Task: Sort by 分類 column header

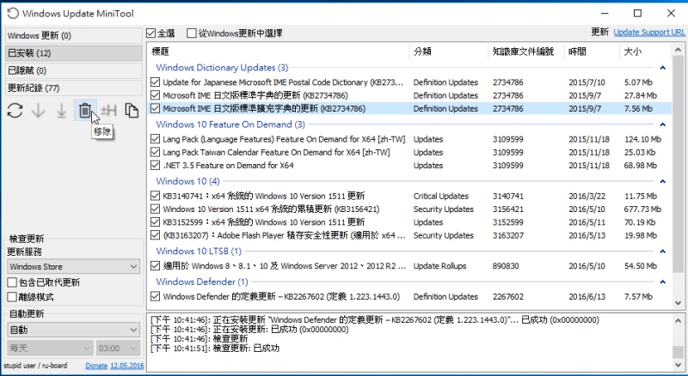Action: pyautogui.click(x=448, y=52)
